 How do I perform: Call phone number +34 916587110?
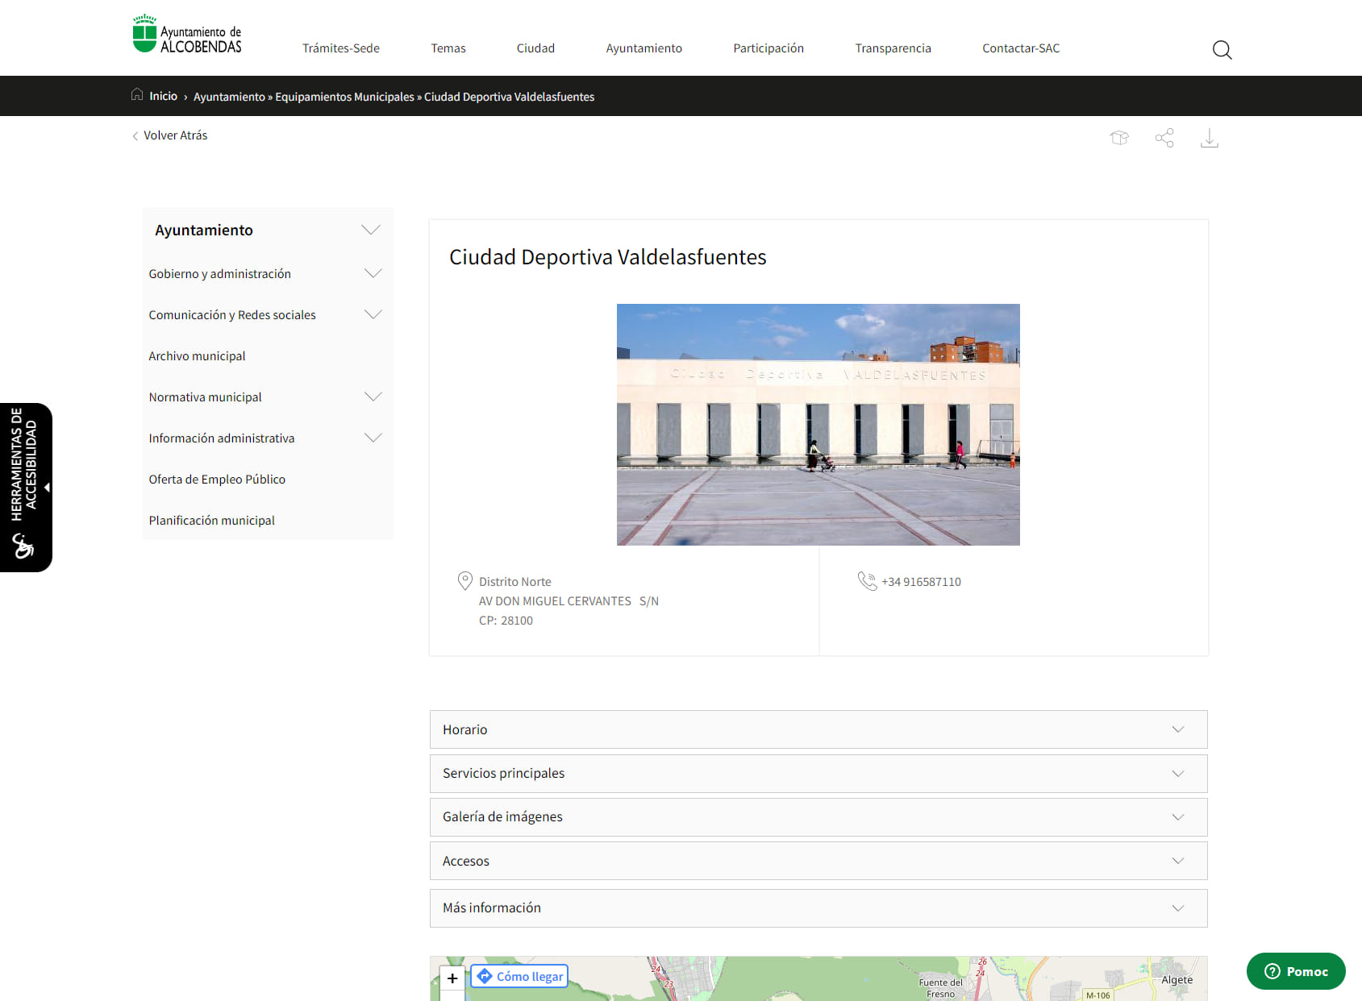tap(921, 582)
